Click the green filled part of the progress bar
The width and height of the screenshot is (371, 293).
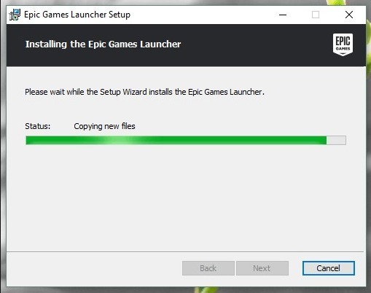point(176,140)
